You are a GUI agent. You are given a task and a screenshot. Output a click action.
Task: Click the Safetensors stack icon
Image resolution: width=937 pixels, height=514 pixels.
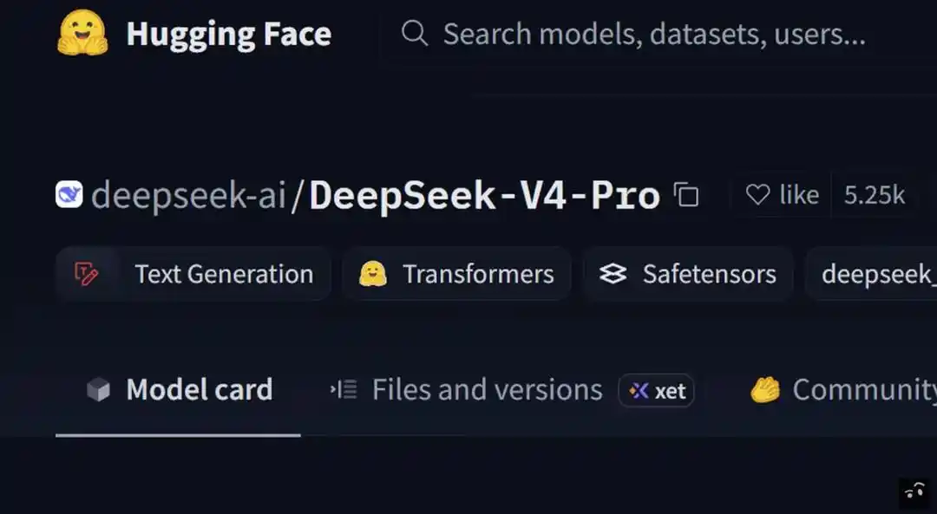click(613, 274)
